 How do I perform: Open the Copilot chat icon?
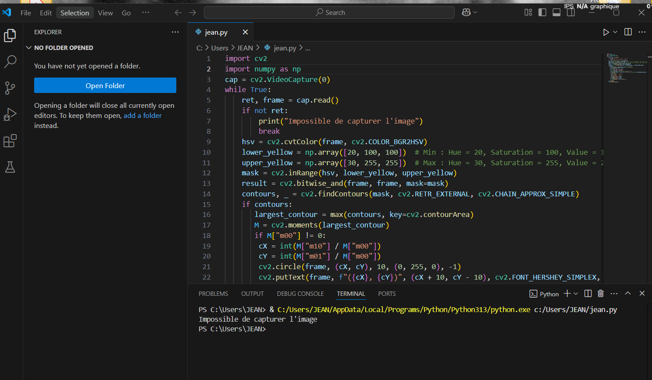[x=467, y=12]
